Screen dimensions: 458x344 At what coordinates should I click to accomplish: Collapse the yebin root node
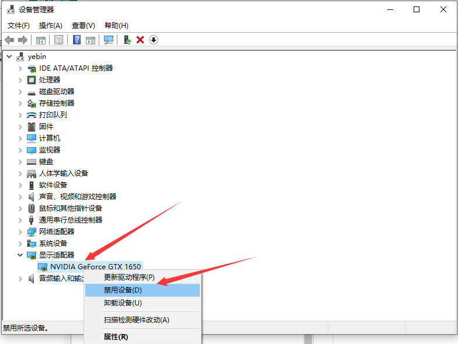(x=9, y=56)
